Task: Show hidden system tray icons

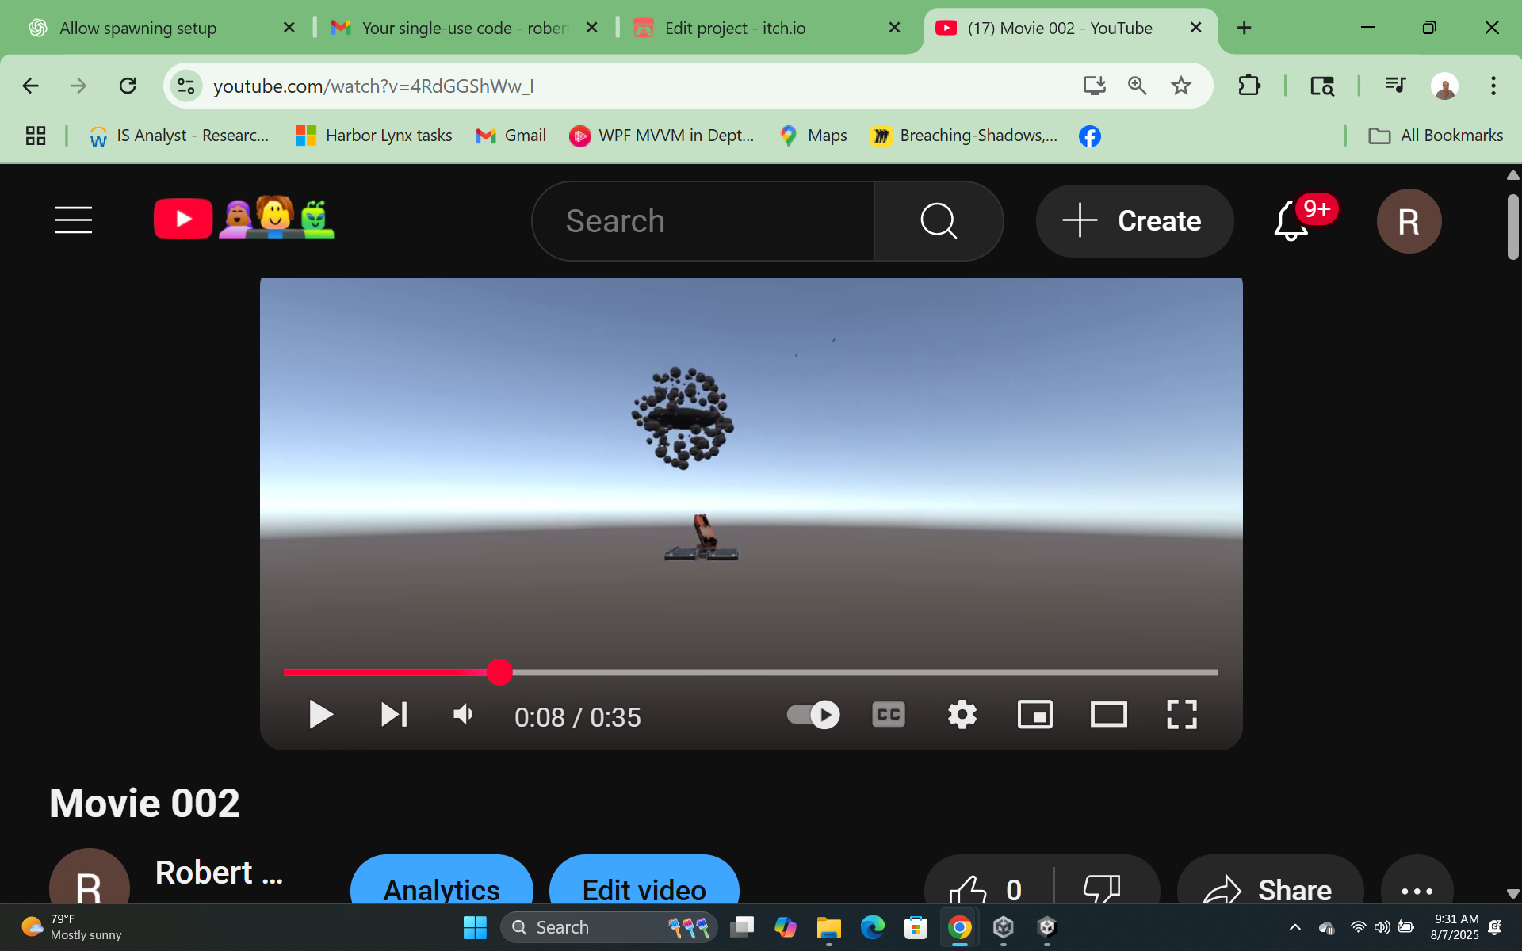Action: tap(1294, 927)
